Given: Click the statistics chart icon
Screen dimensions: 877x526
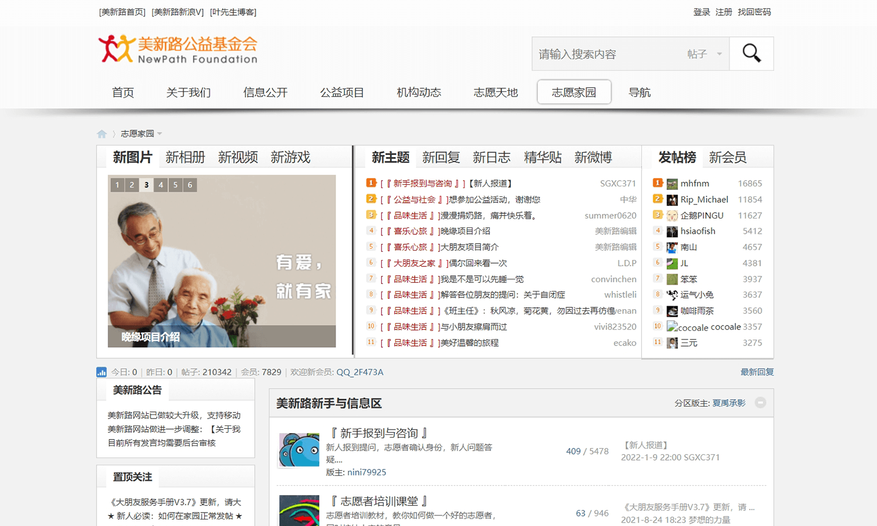Looking at the screenshot, I should pos(102,372).
